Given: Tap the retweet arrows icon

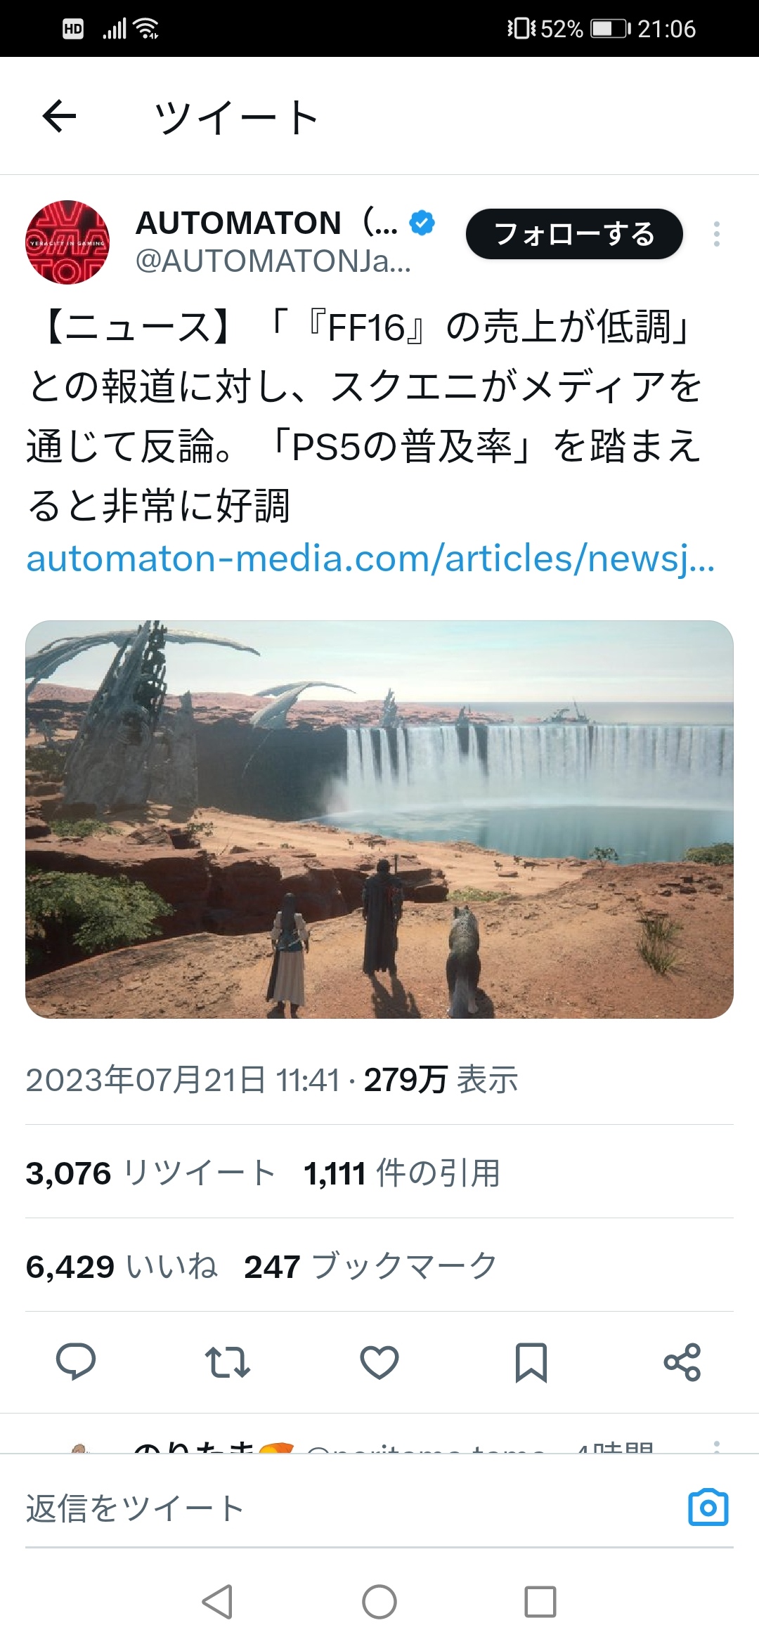Looking at the screenshot, I should (x=227, y=1362).
